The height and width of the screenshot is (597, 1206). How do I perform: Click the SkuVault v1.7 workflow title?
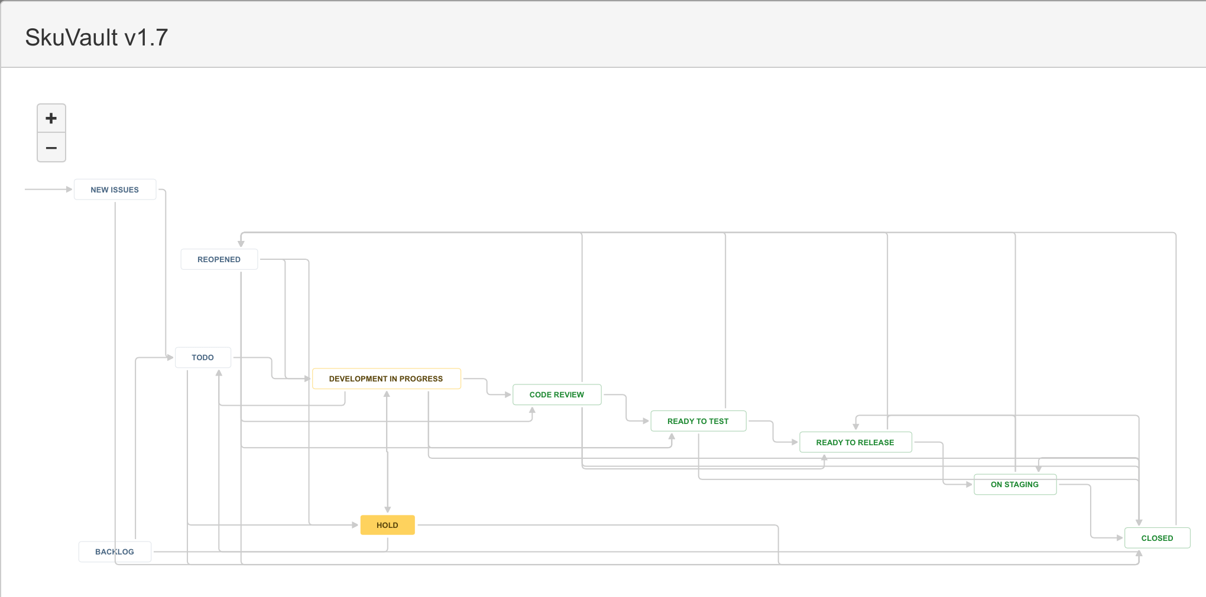pos(96,36)
